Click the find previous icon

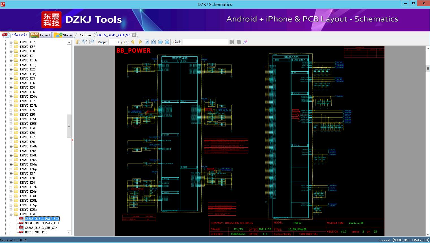(232, 42)
